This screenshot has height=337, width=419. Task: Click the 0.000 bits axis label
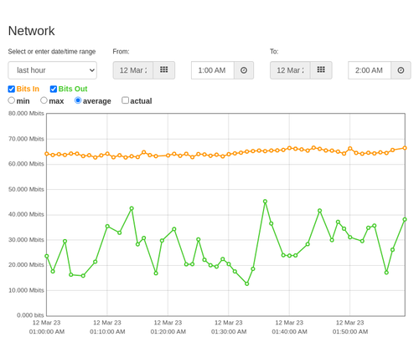click(30, 315)
